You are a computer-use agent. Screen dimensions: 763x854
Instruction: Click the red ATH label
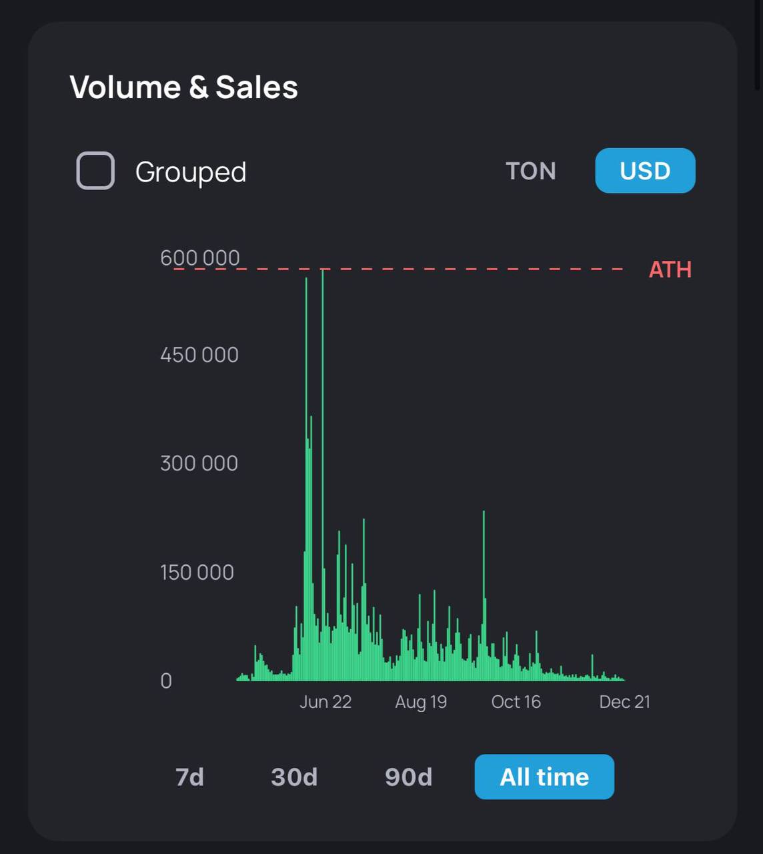pos(670,270)
